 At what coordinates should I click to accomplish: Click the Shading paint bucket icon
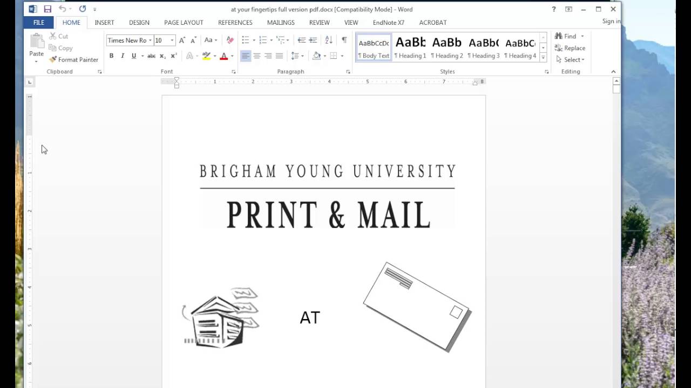coord(317,56)
